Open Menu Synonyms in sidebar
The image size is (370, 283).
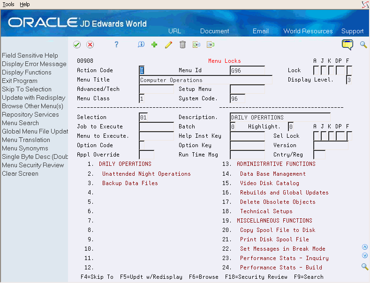tap(25, 149)
